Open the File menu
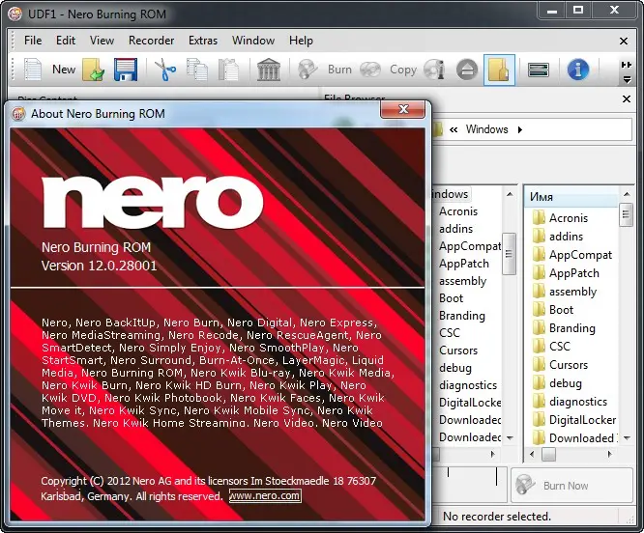Screen dimensions: 644x533 pos(33,41)
